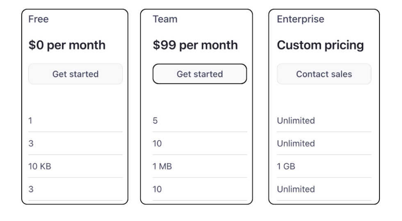
Task: Click the Enterprise plan heading
Action: tap(300, 19)
